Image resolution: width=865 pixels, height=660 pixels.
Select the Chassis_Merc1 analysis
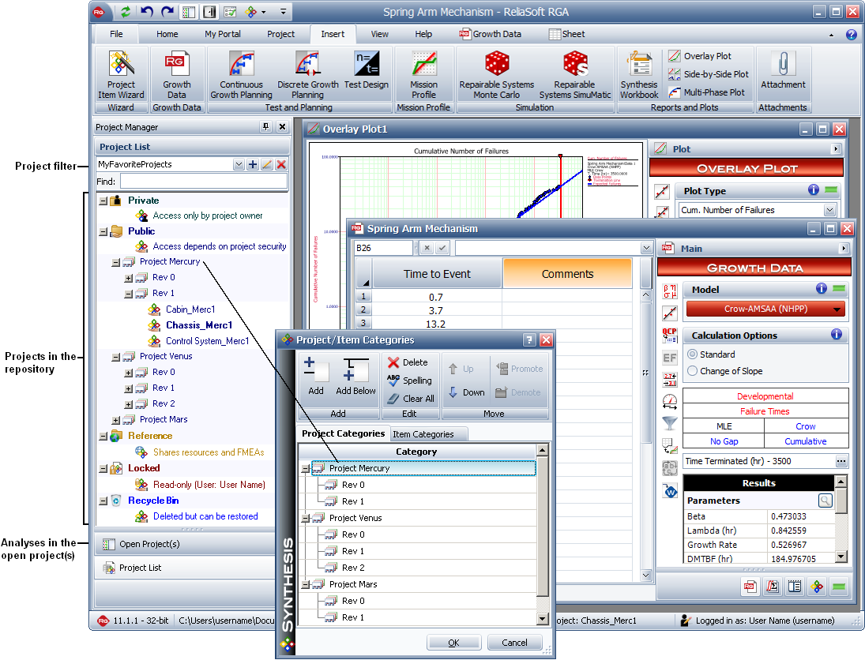(199, 325)
